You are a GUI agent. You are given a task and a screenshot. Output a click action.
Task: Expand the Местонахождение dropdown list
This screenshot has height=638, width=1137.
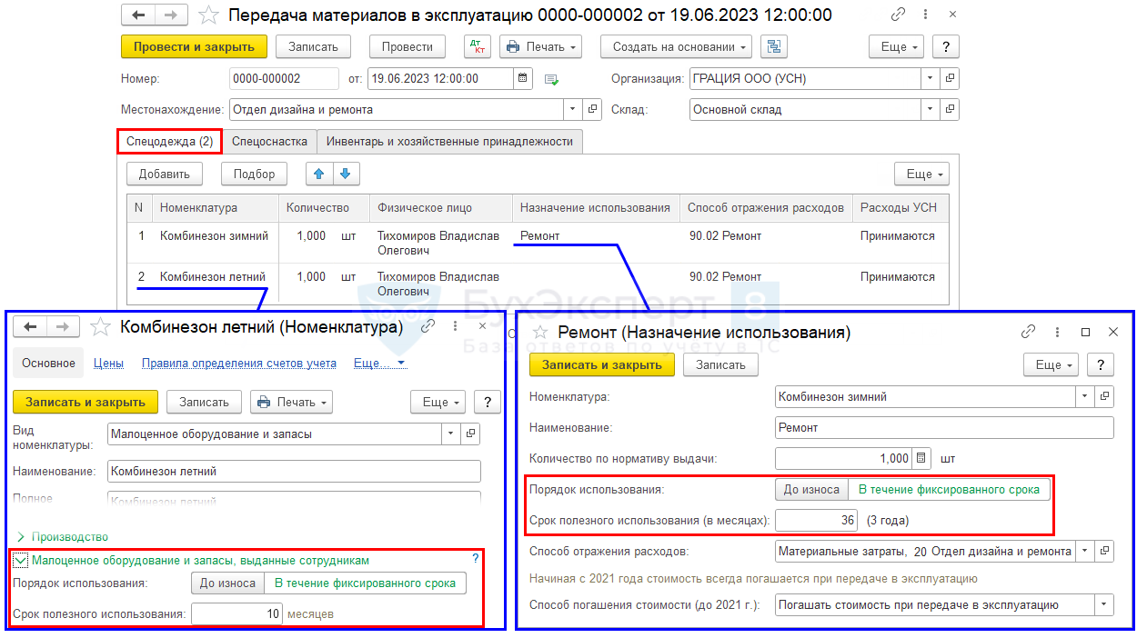tap(573, 110)
